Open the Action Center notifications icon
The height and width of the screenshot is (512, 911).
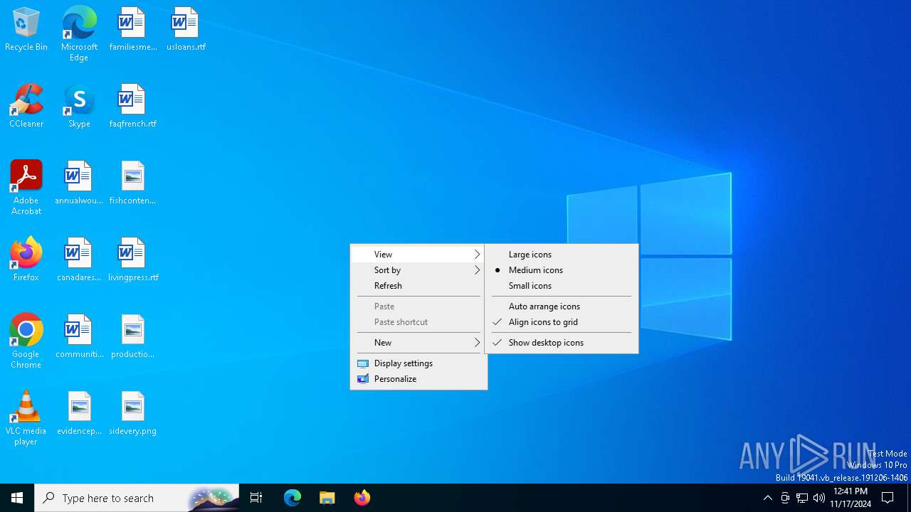[x=888, y=498]
